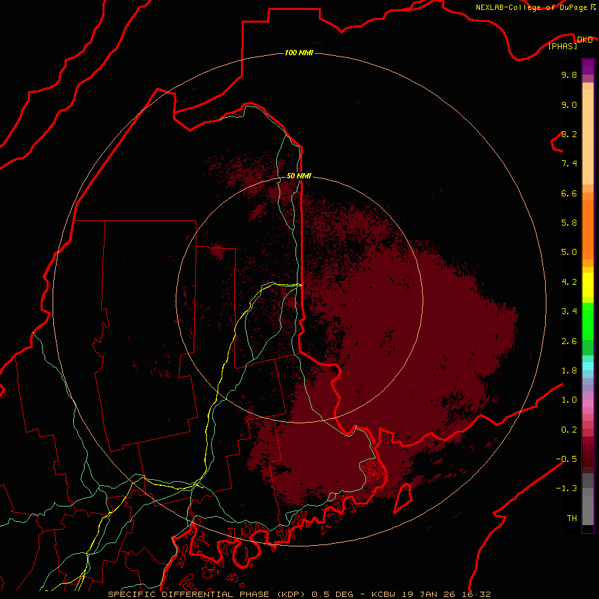
Task: Select the 4.2 scale value
Action: click(569, 282)
